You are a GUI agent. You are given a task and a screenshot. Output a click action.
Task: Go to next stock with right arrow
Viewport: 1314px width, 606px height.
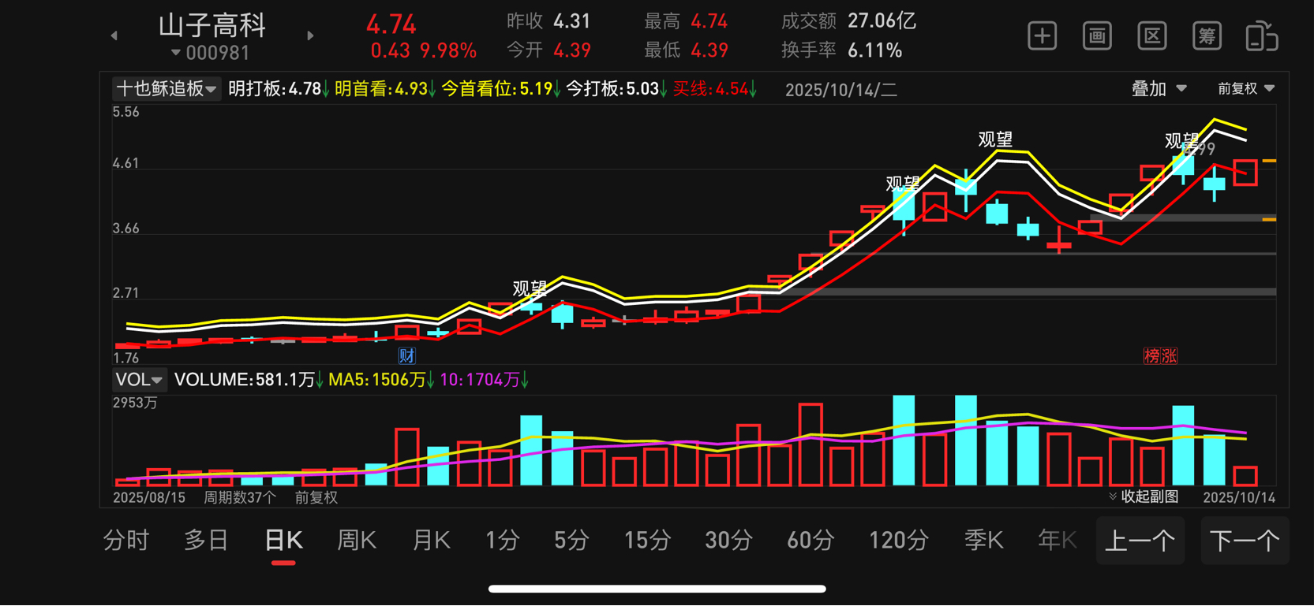coord(310,35)
